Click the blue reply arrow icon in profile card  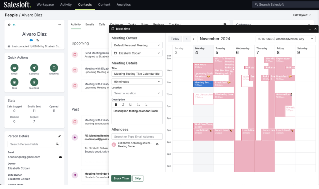tap(14, 25)
